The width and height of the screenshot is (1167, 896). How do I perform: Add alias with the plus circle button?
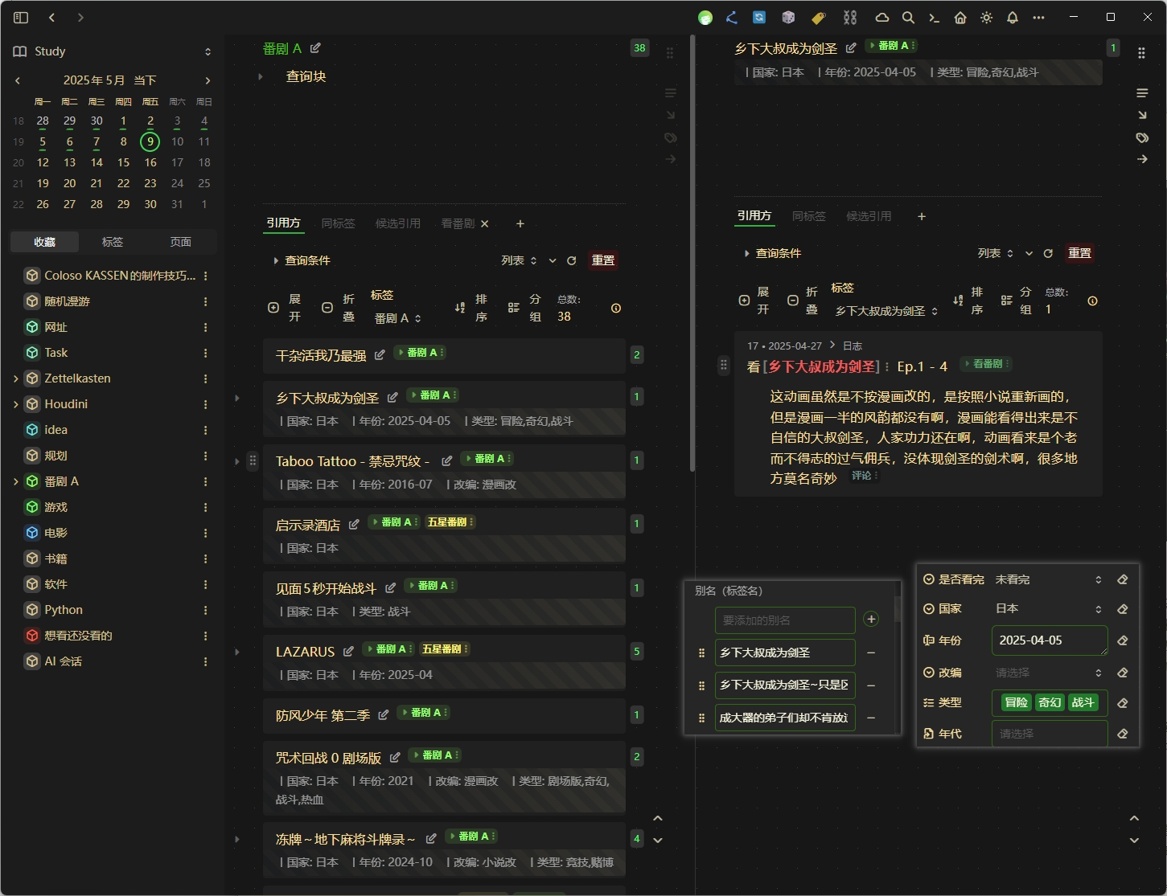point(871,619)
